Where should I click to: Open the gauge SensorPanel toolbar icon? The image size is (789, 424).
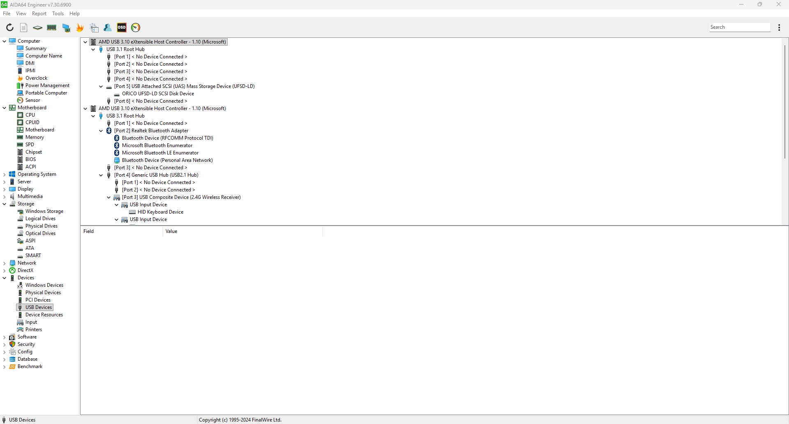[x=136, y=28]
